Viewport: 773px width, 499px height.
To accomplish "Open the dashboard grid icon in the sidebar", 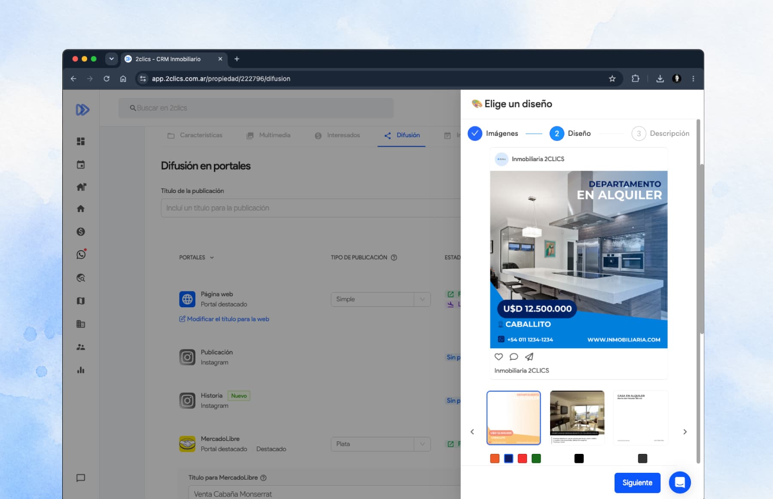I will [81, 141].
